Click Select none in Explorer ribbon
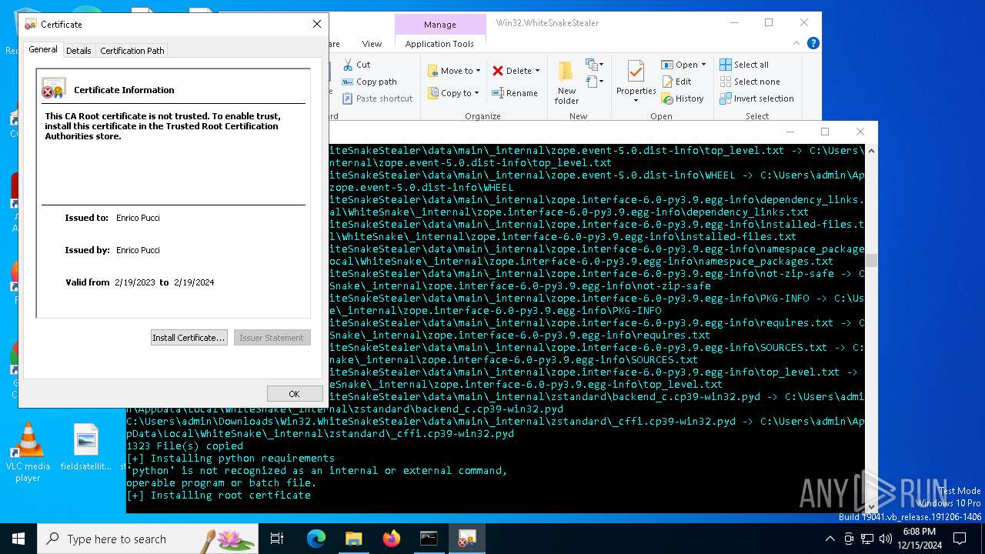Image resolution: width=985 pixels, height=554 pixels. point(750,82)
